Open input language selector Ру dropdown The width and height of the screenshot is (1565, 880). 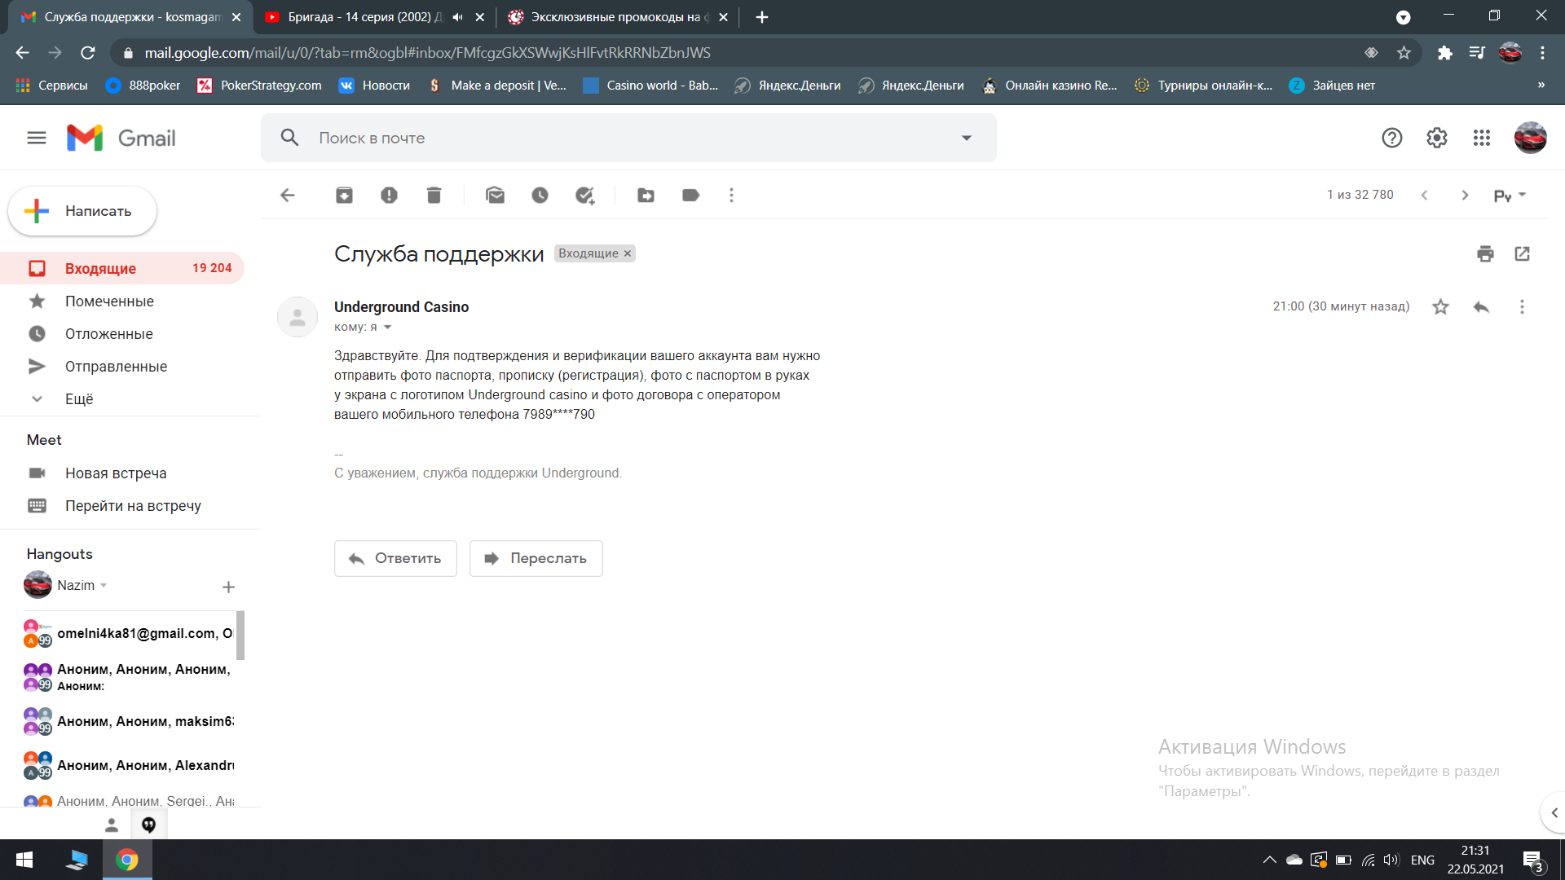tap(1510, 196)
